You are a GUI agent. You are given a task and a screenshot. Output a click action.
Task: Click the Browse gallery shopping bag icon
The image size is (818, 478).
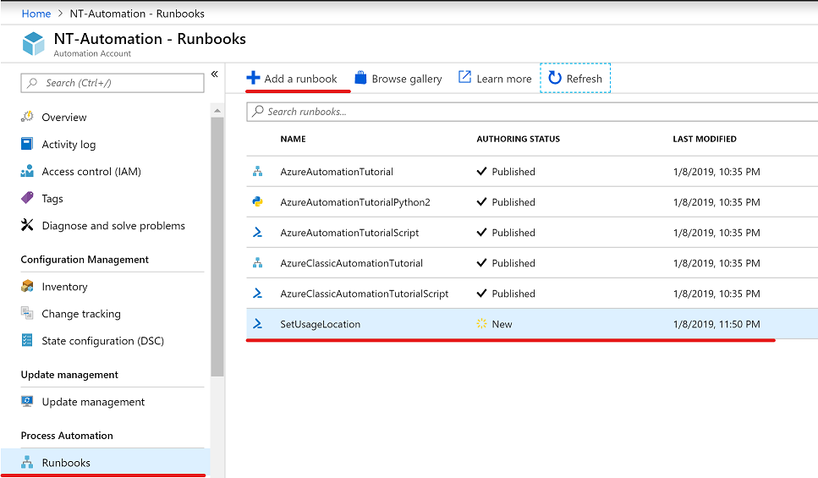[360, 78]
